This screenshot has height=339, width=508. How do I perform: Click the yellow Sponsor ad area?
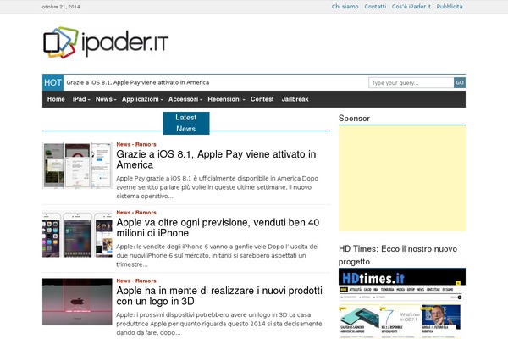(402, 179)
